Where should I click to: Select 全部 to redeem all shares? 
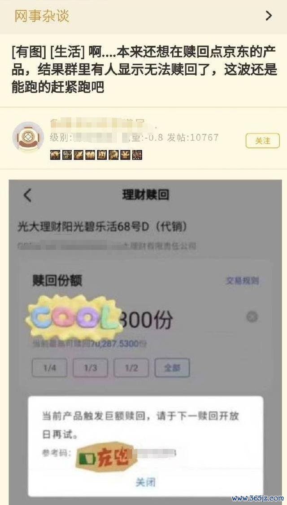pos(172,368)
